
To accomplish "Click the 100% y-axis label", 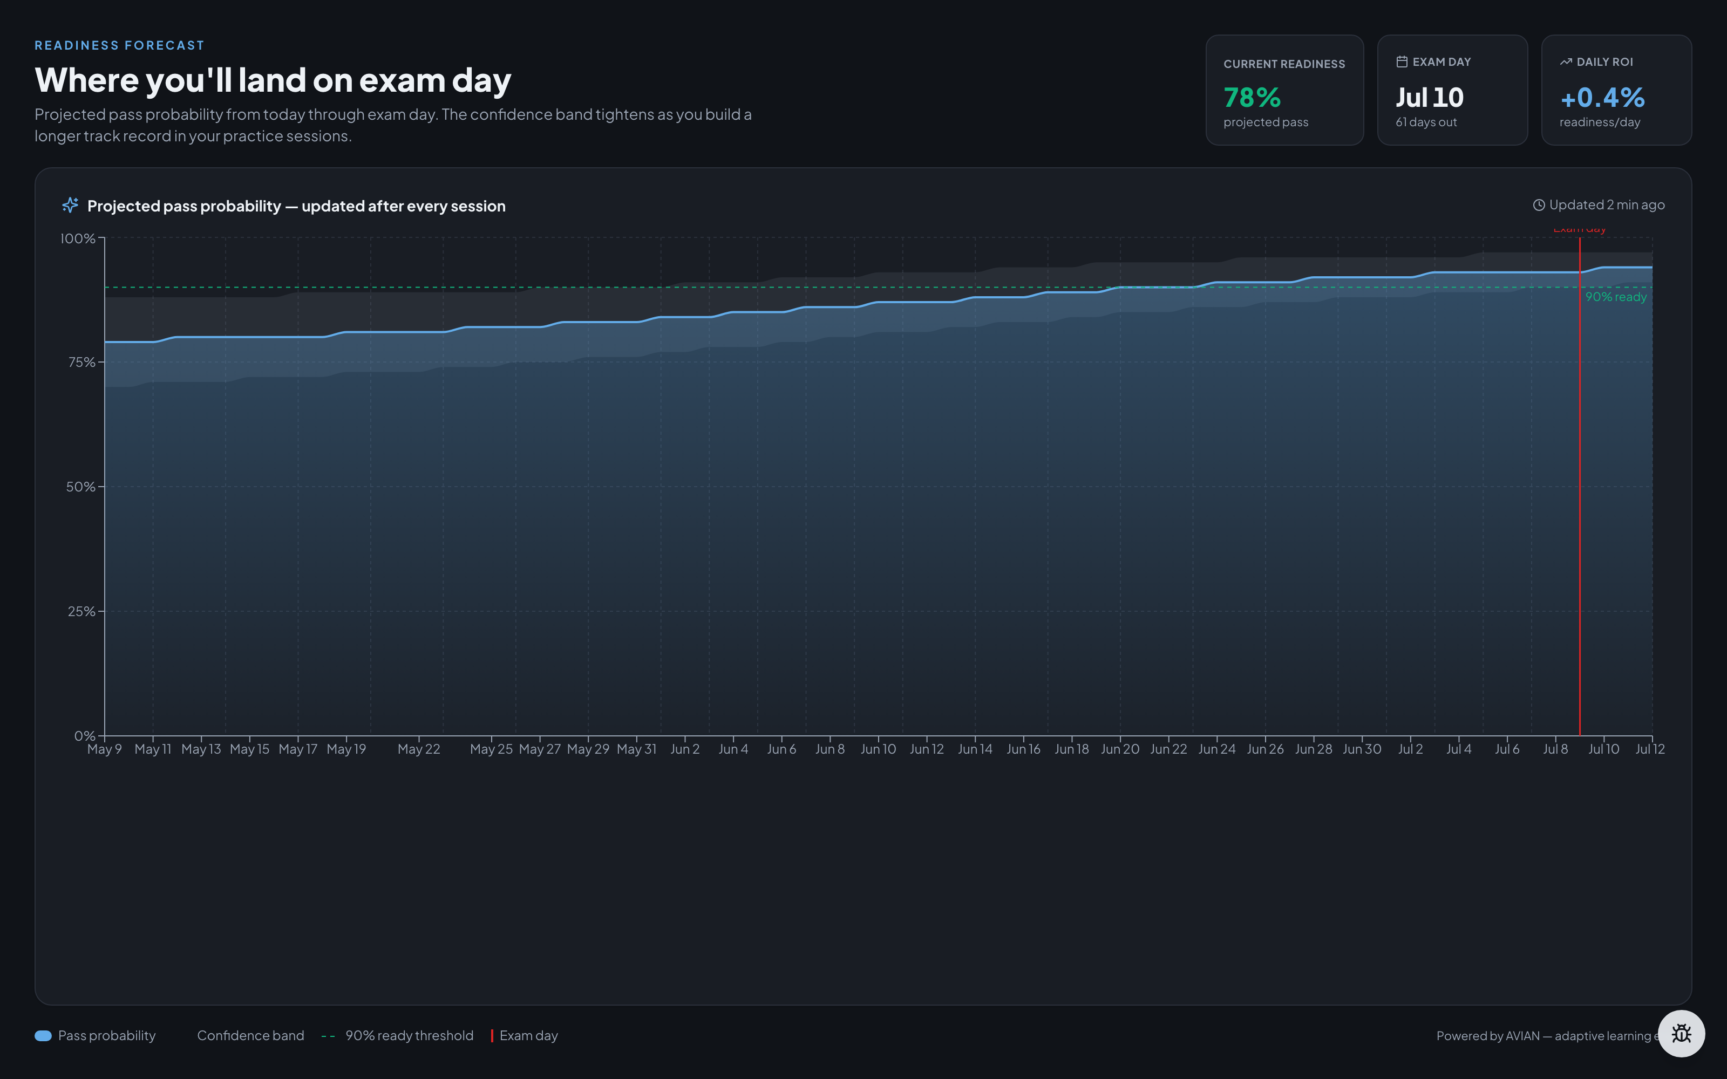I will coord(78,238).
